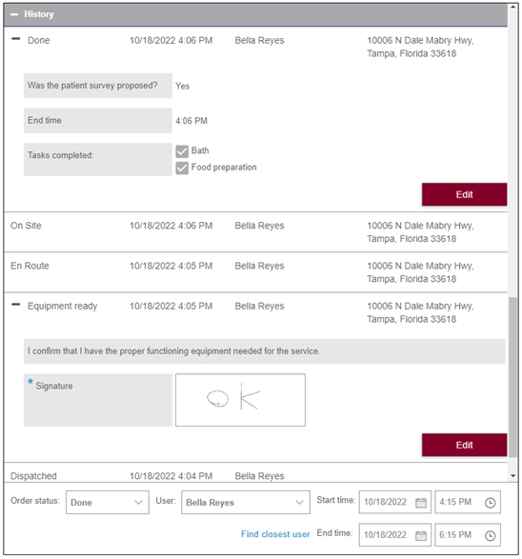Select the On Site history row
This screenshot has width=522, height=559.
tap(255, 232)
